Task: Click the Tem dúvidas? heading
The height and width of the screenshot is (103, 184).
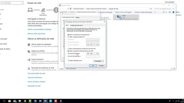Action: pyautogui.click(x=170, y=2)
